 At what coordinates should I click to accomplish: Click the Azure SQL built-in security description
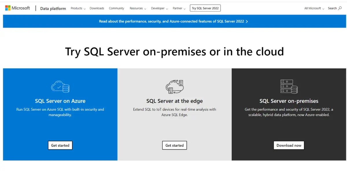point(60,112)
